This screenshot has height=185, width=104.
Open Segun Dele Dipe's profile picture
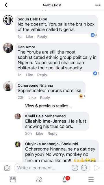pos(8,20)
